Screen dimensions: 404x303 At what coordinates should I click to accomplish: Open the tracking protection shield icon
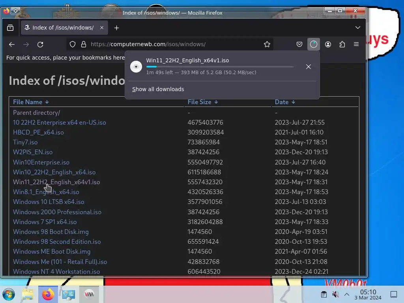point(73,44)
